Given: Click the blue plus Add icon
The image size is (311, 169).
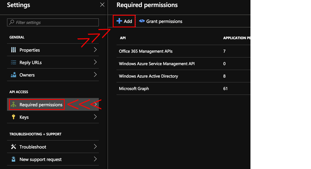Looking at the screenshot, I should click(x=119, y=21).
